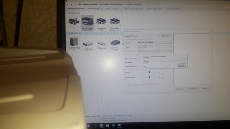This screenshot has width=230, height=129.
Task: Open the File type dropdown
Action: 146,62
